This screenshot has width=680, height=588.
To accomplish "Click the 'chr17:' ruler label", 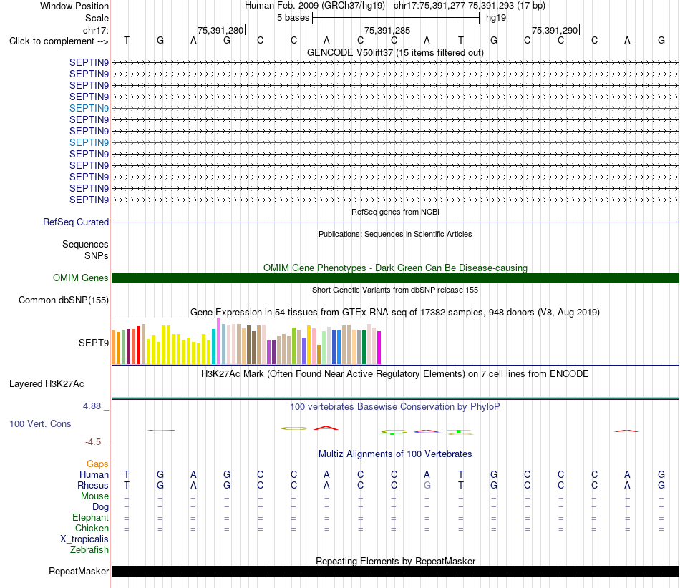I will 95,30.
